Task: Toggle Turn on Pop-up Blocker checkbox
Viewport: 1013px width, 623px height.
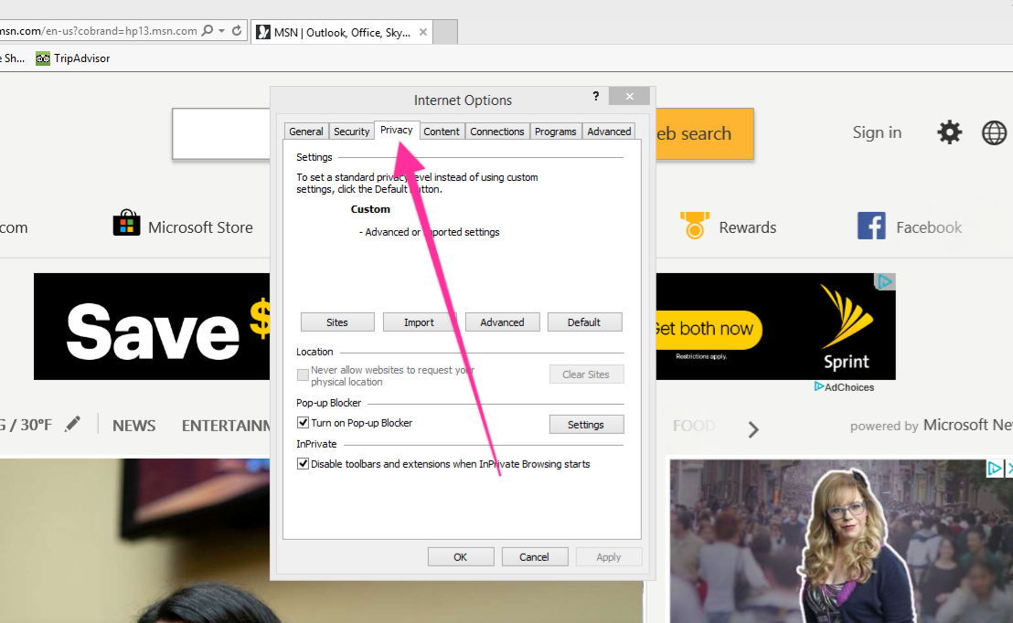Action: point(303,422)
